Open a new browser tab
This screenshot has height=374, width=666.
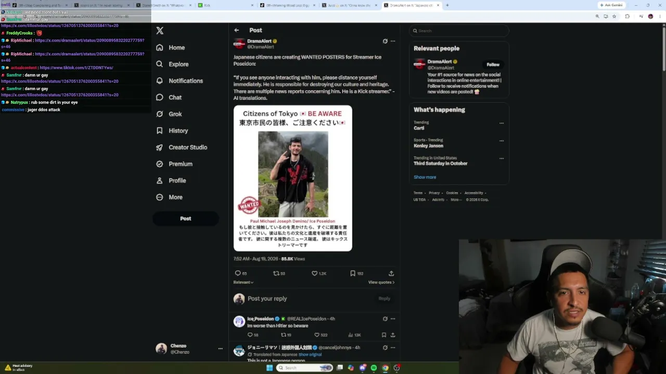click(x=447, y=5)
